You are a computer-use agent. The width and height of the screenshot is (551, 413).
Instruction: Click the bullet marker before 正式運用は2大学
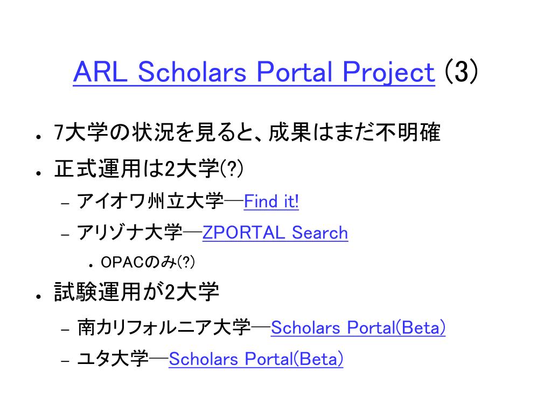coord(39,173)
